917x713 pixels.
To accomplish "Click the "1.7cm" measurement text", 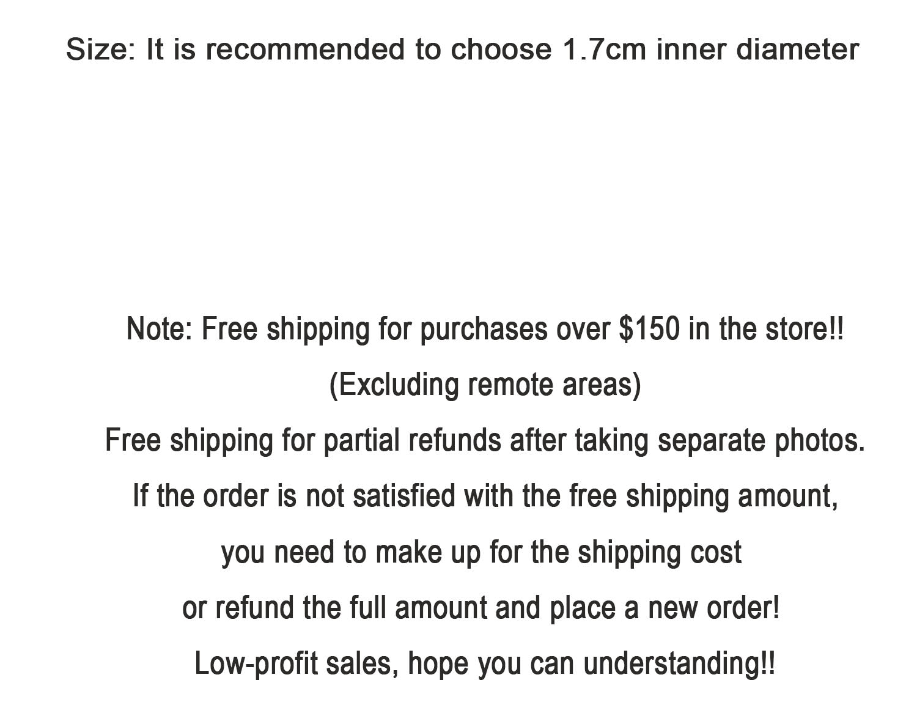I will pyautogui.click(x=603, y=50).
